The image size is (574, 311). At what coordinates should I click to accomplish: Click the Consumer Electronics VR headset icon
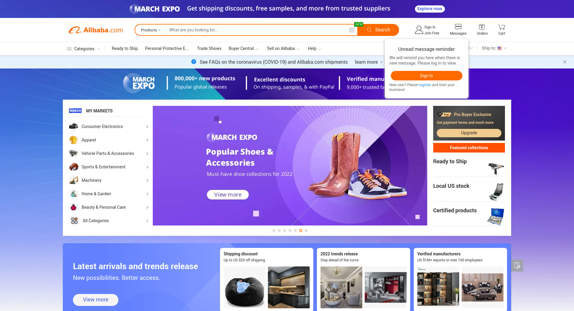(x=74, y=126)
